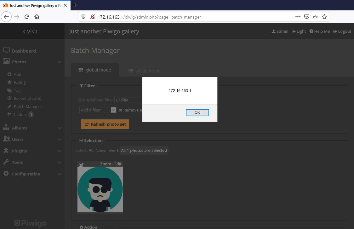Remove the Predefined filter with its x icon
Image resolution: width=354 pixels, height=229 pixels.
[x=80, y=100]
